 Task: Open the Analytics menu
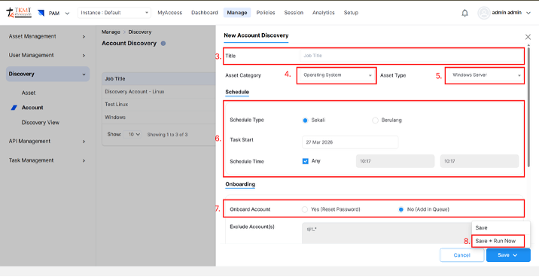(323, 13)
